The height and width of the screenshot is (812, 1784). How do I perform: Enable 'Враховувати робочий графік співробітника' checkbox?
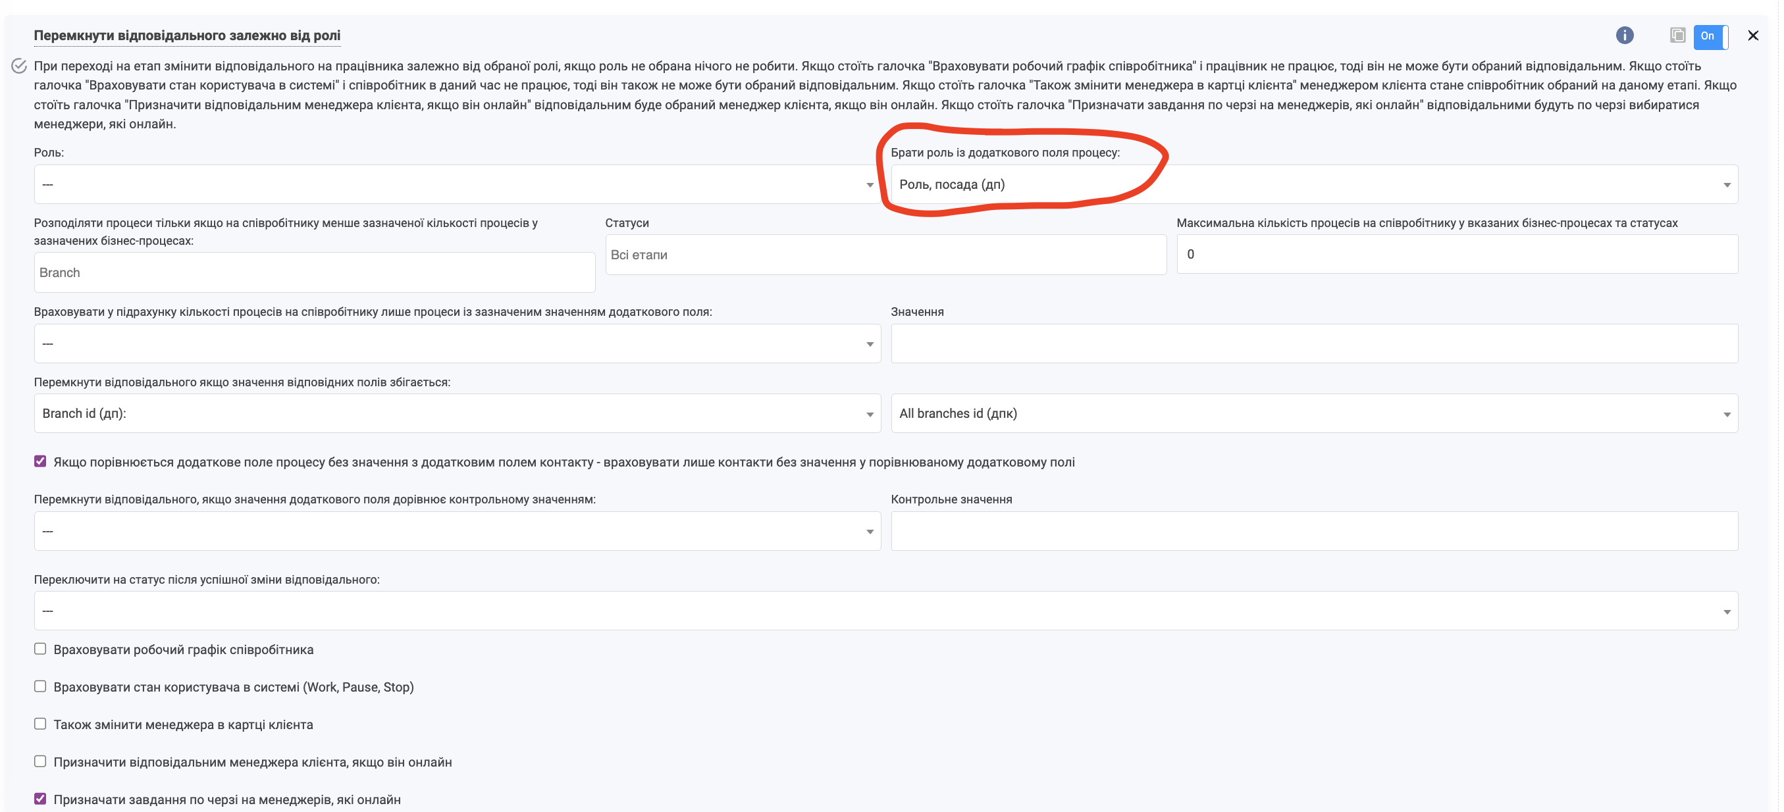40,649
